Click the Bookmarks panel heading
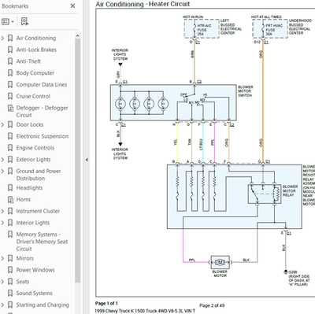315x314 pixels. tap(15, 6)
